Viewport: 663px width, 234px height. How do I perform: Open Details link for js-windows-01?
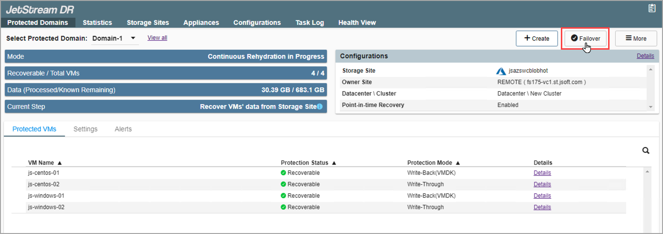click(x=542, y=196)
